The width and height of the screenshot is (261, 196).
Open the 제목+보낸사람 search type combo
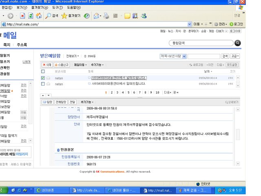pyautogui.click(x=173, y=56)
